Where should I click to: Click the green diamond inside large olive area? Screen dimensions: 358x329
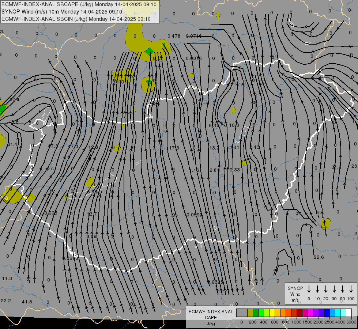(x=149, y=52)
